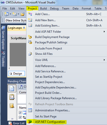This screenshot has height=125, width=107.
Task: Choose Add Class menu entry
Action: coord(66,14)
